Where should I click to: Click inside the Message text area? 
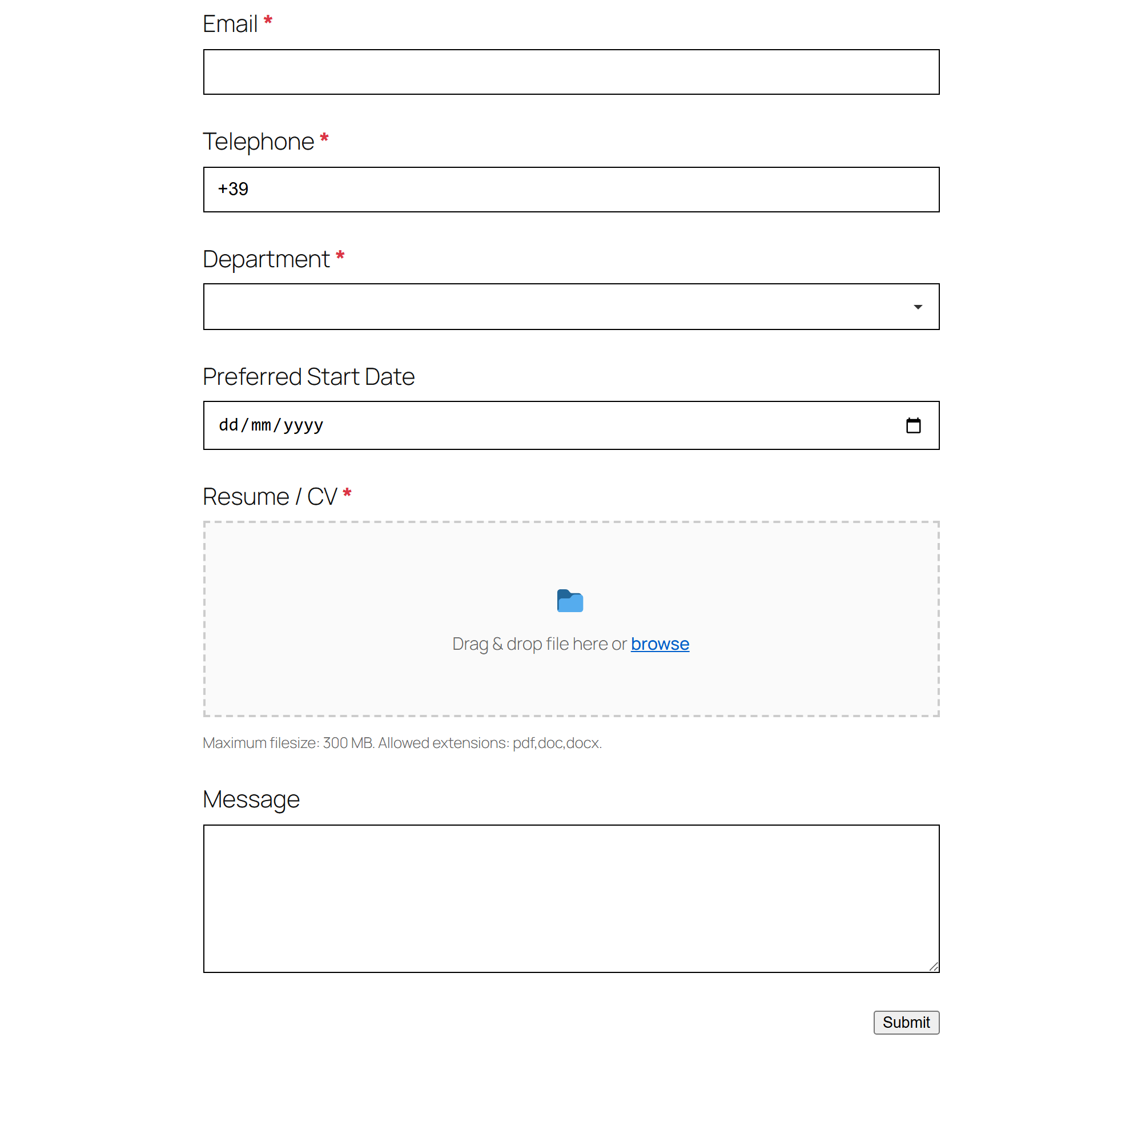[571, 898]
